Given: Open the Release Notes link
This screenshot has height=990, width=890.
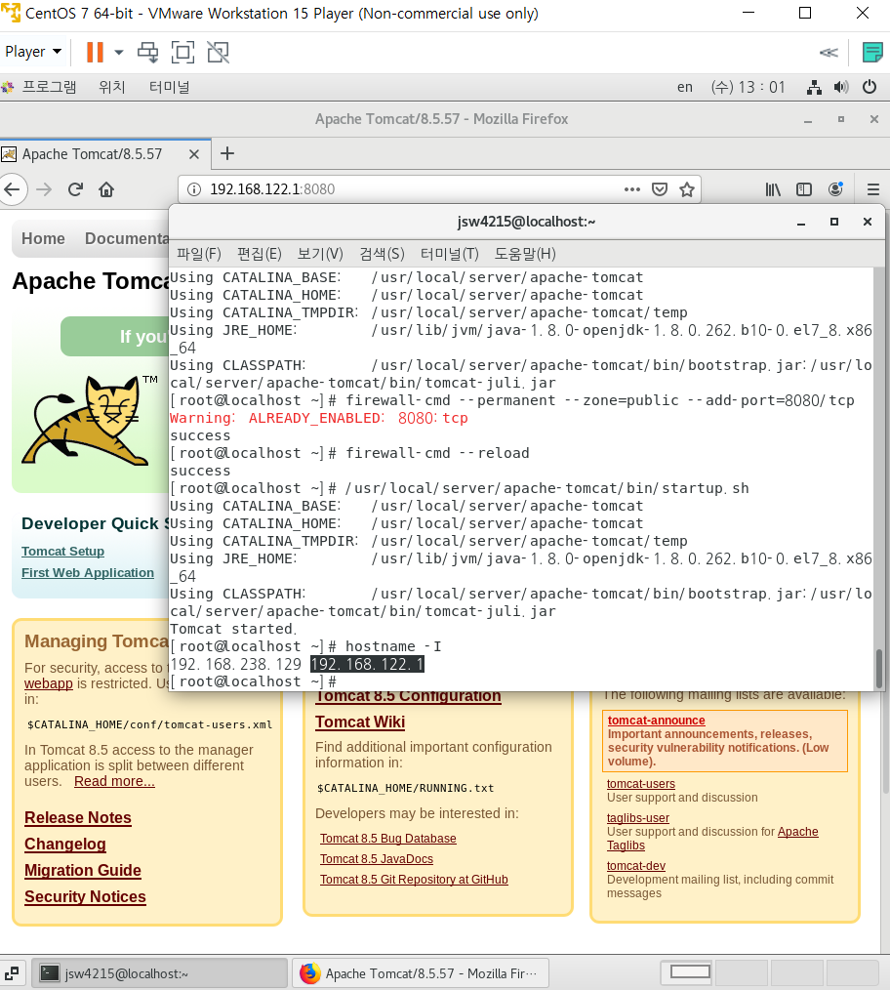Looking at the screenshot, I should tap(77, 817).
